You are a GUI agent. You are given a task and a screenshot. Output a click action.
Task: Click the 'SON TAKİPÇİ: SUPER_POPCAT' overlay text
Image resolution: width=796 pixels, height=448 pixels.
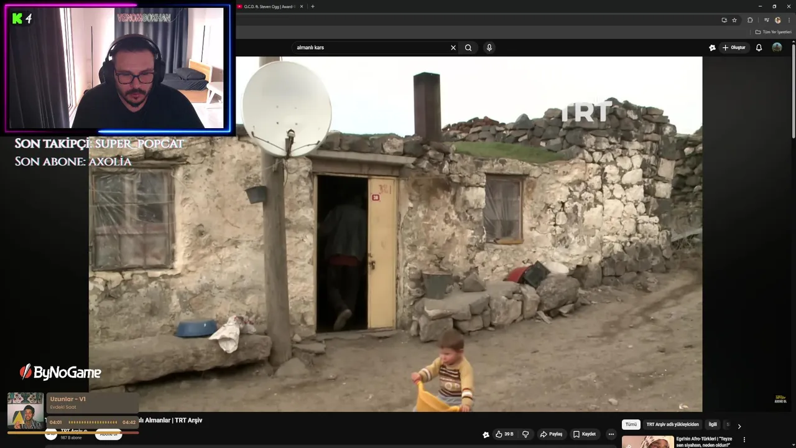(99, 144)
